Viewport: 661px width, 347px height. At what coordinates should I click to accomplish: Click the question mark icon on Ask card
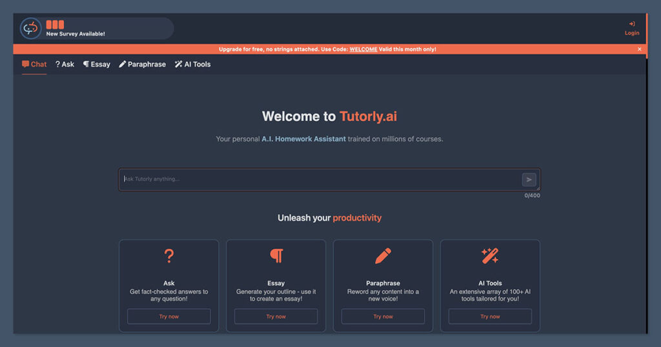tap(168, 256)
